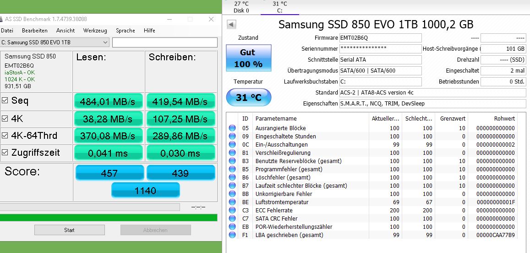The height and width of the screenshot is (253, 530).
Task: Click the Seq read result 484,01 MB/s
Action: (108, 101)
